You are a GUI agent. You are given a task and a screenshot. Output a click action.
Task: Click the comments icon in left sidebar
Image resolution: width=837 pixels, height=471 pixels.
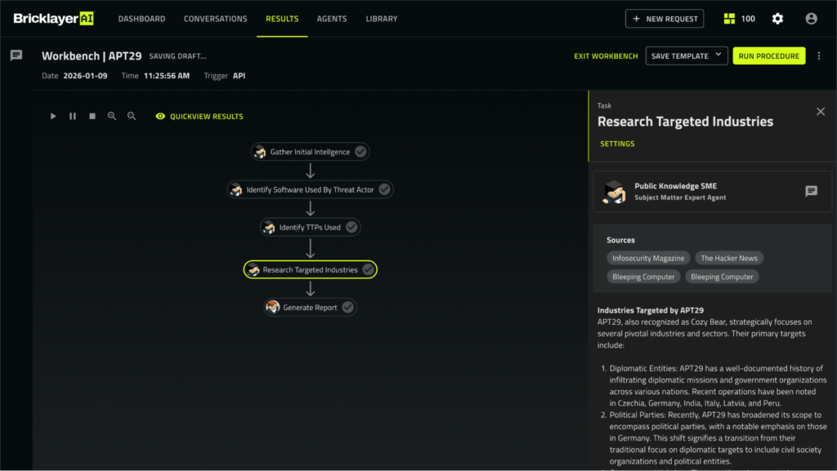[16, 56]
